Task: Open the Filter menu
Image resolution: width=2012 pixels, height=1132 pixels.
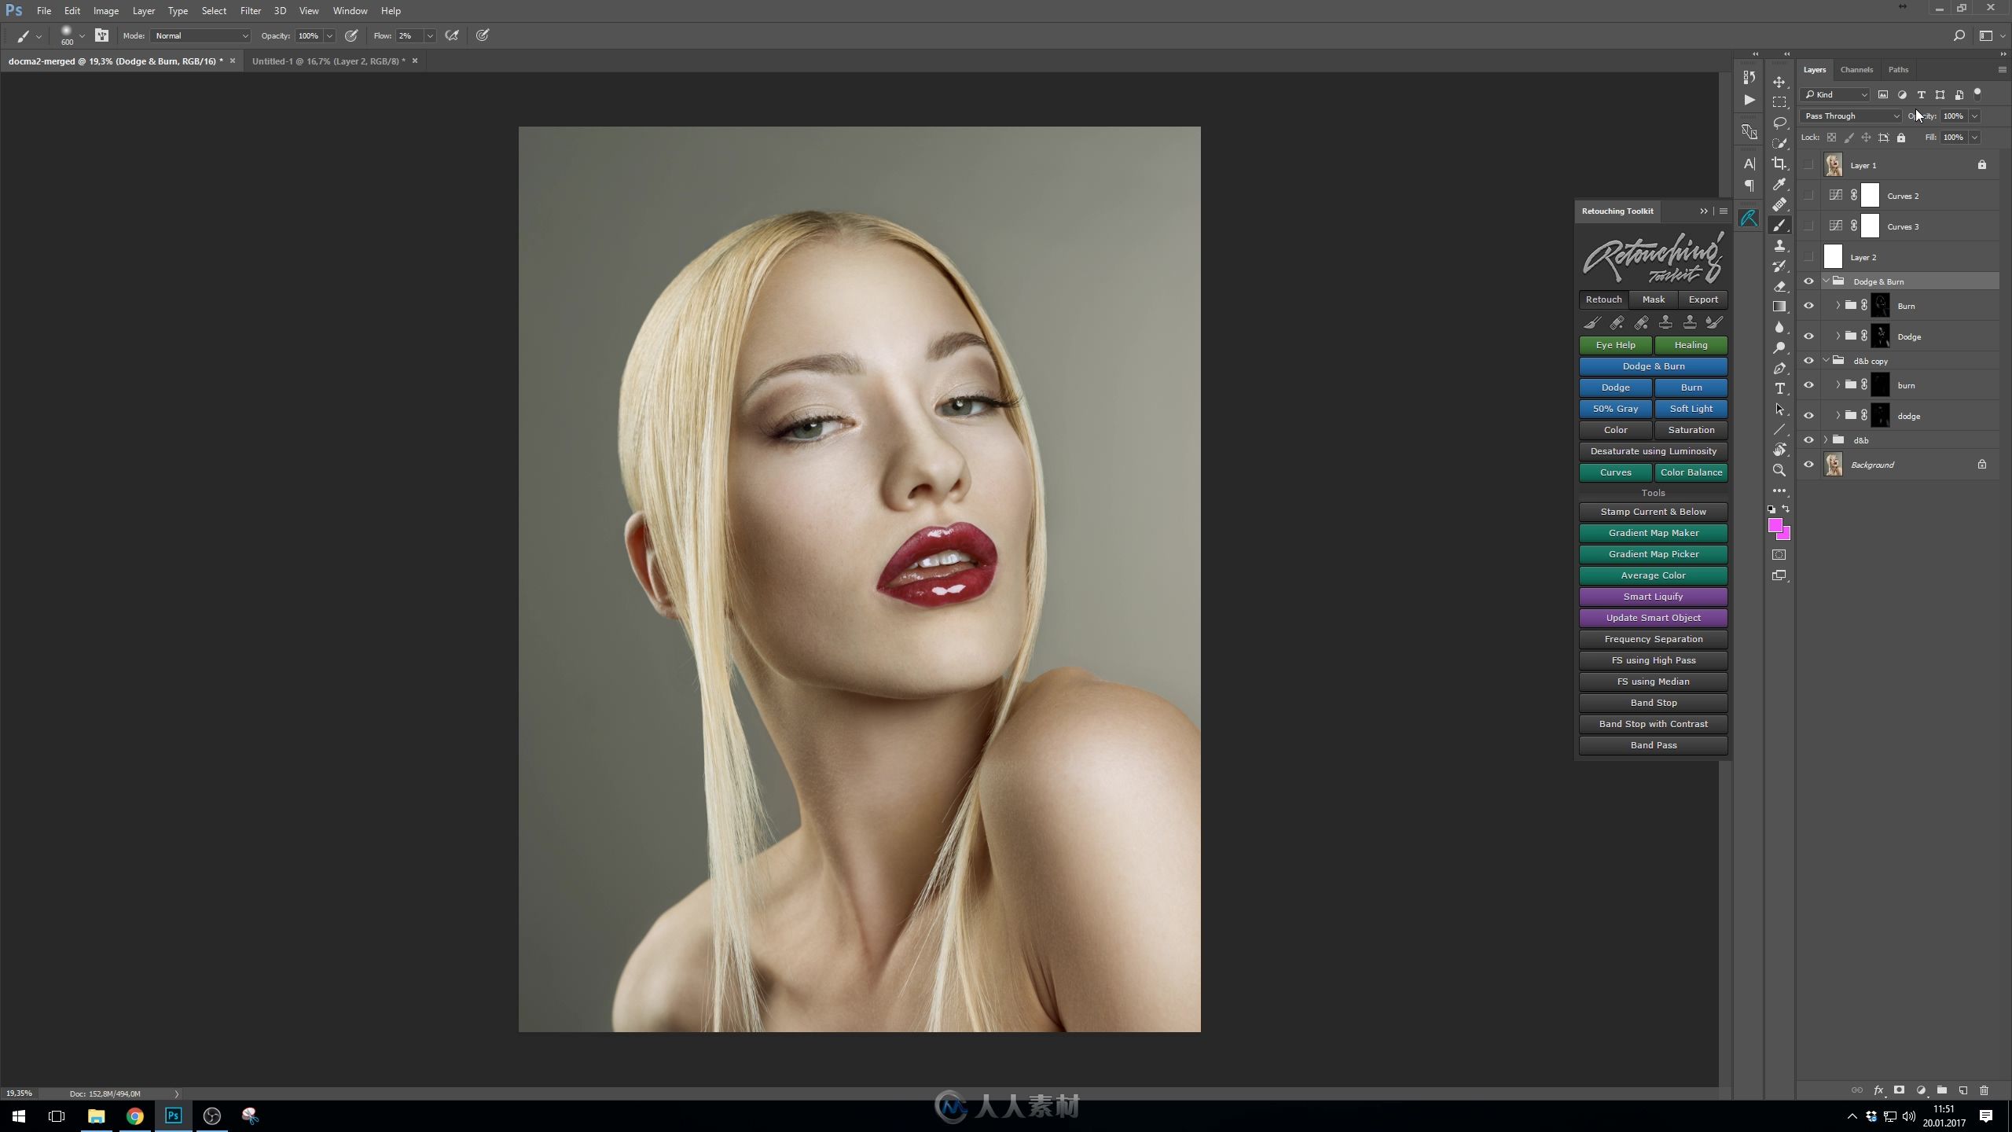Action: [x=251, y=11]
